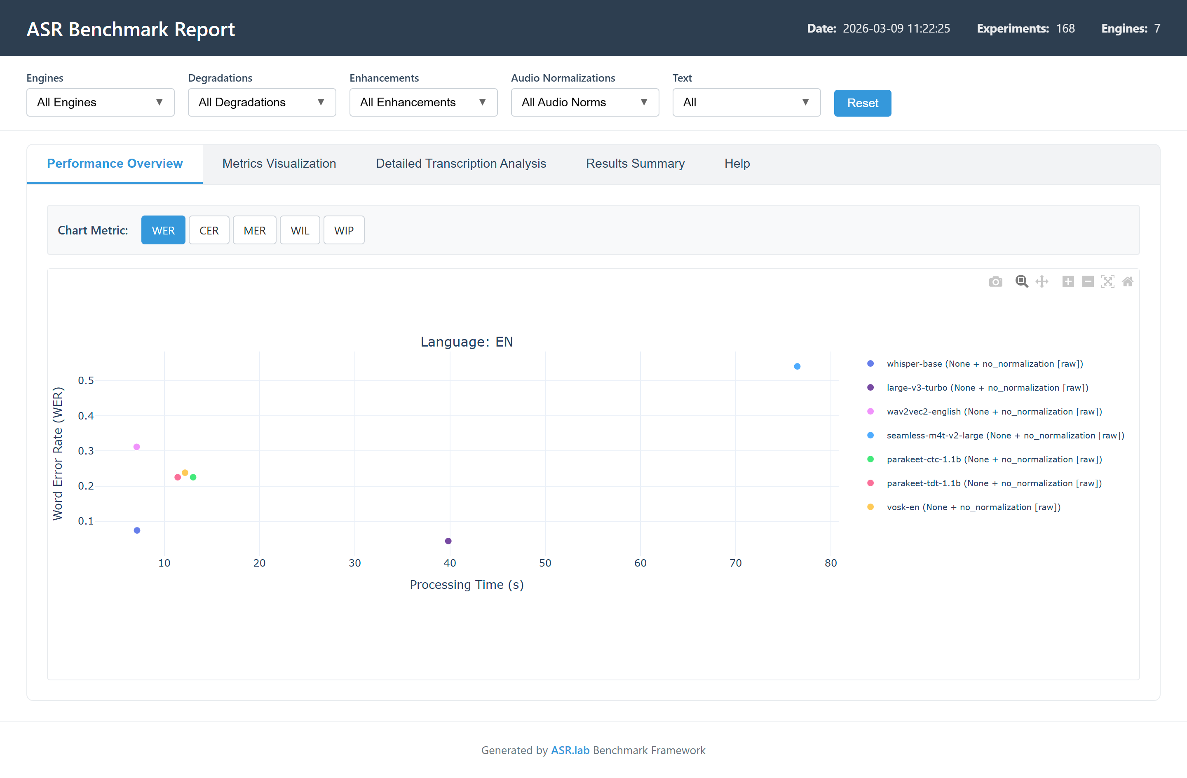Select WIL chart metric
Viewport: 1187px width, 778px height.
(300, 230)
